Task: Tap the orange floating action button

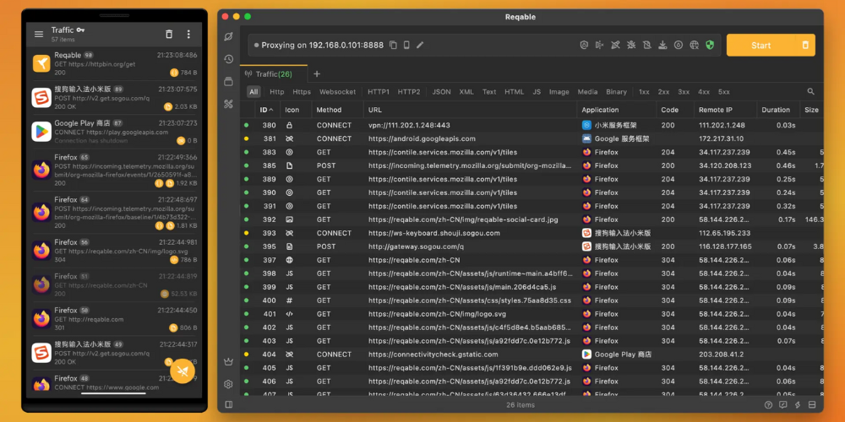Action: tap(183, 371)
